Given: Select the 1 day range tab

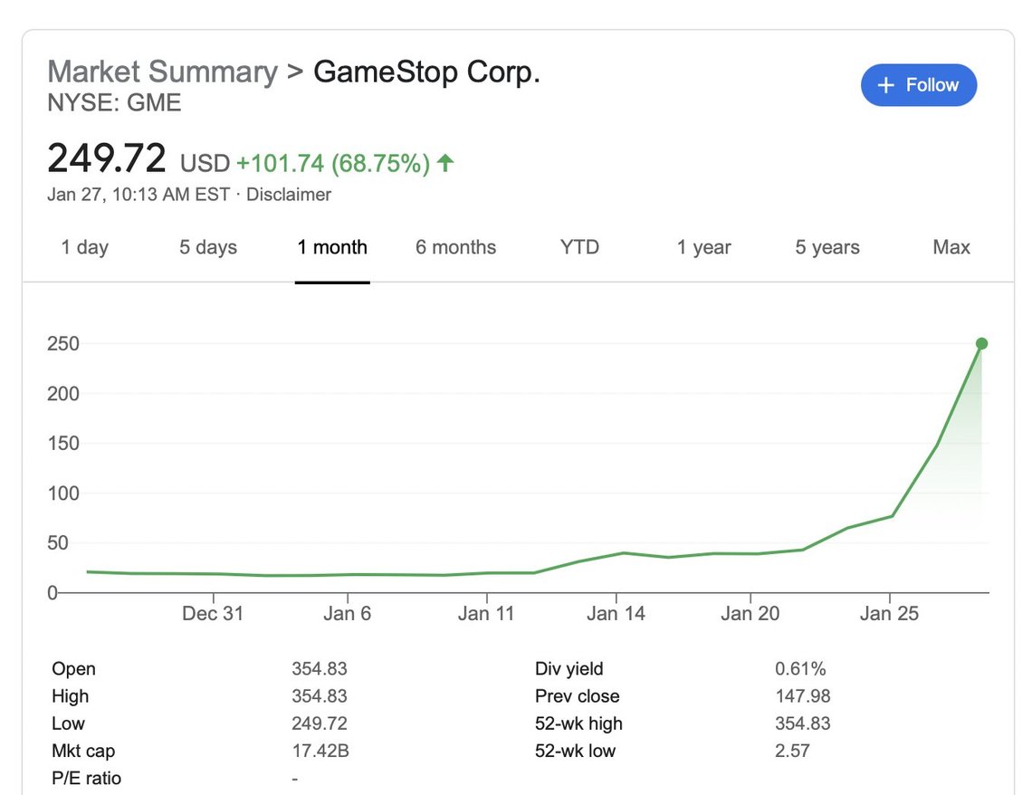Looking at the screenshot, I should (85, 247).
